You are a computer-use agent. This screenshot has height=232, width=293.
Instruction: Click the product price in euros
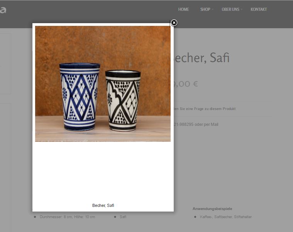pos(186,84)
